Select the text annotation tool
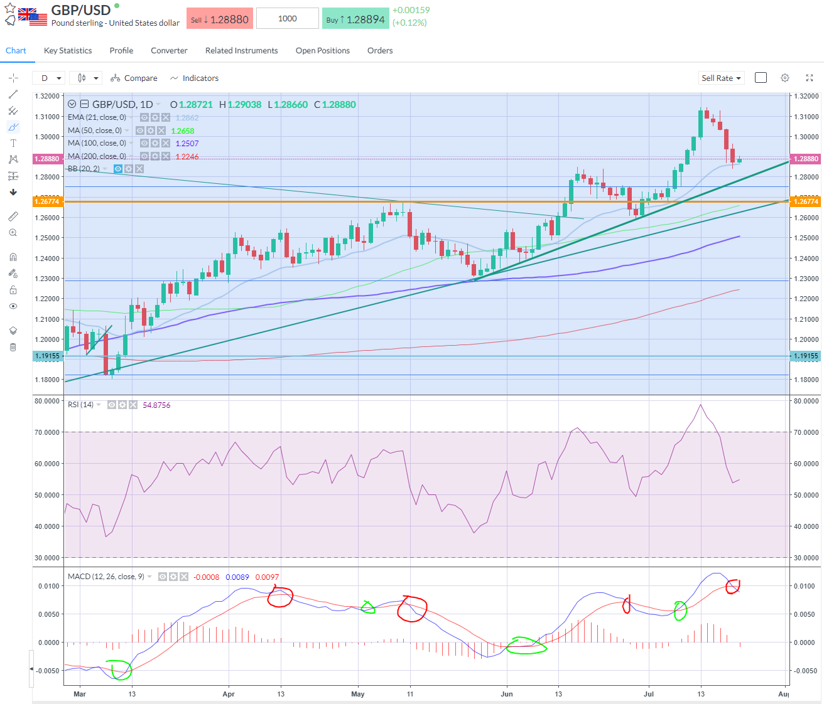Screen dimensions: 829x704 pyautogui.click(x=13, y=143)
